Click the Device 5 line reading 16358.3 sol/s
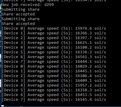Screen dimensions: 121x107 point(54,90)
